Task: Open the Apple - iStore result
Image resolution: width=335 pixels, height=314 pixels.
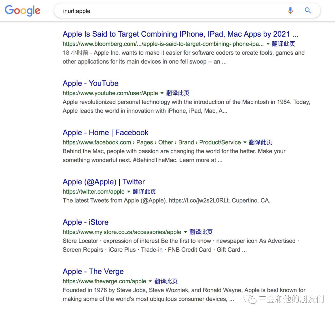Action: pos(86,222)
